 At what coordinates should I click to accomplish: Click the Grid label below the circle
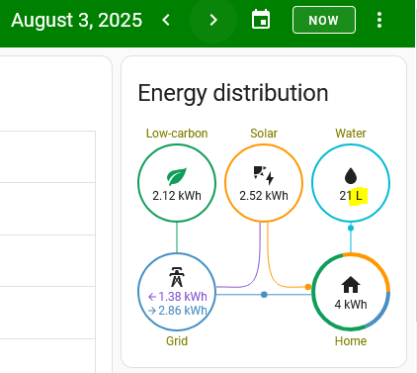click(x=177, y=341)
